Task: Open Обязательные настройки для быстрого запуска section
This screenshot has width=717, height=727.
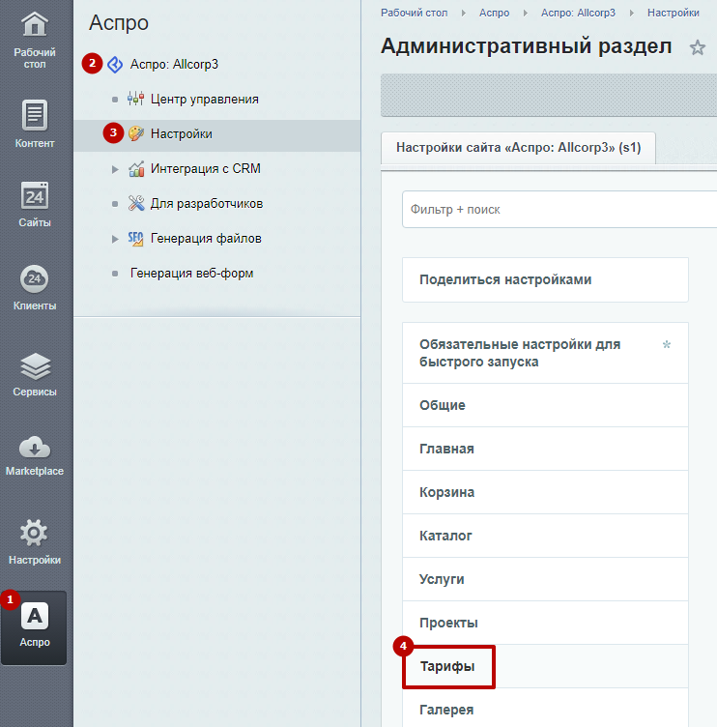Action: (x=545, y=353)
